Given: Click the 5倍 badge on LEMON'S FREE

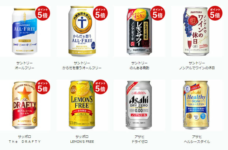Looking at the screenshot, I should [100, 87].
